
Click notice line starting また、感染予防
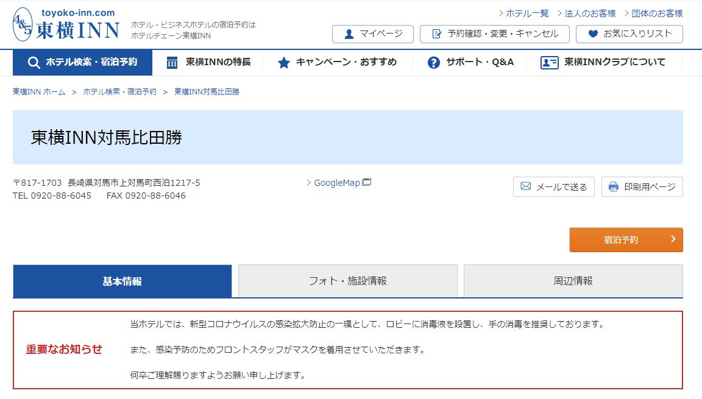(278, 349)
